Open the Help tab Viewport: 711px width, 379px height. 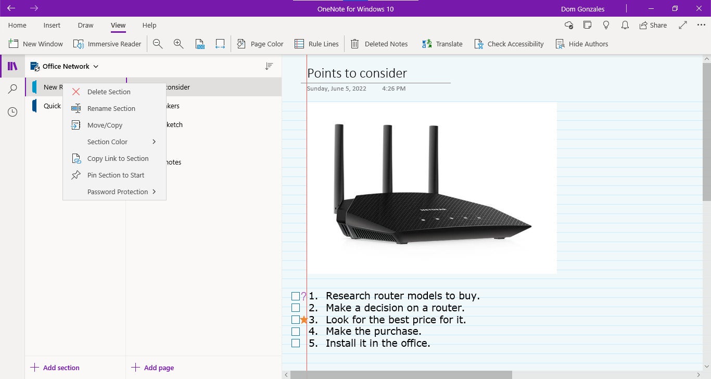coord(149,25)
